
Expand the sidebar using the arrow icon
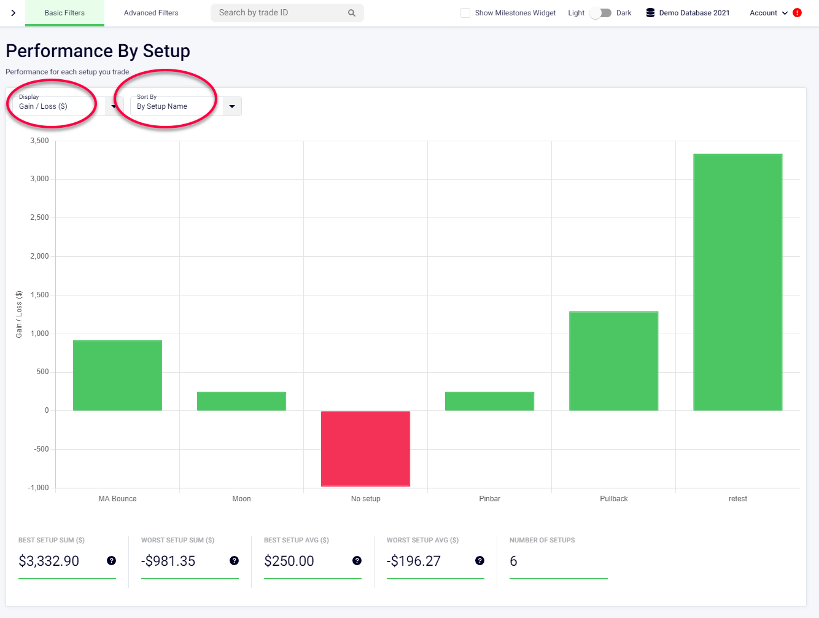point(14,12)
